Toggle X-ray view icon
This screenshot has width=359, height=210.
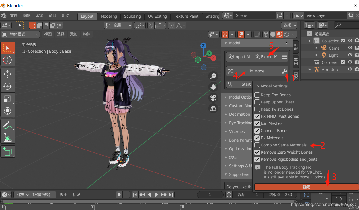257,34
